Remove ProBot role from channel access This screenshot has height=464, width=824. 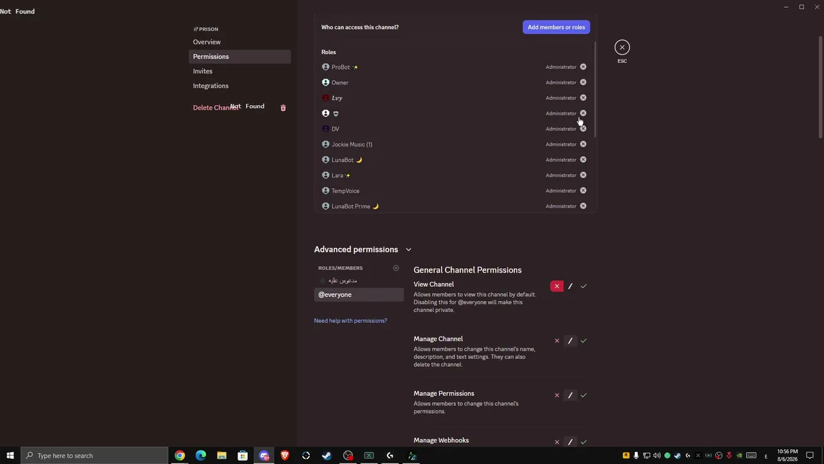coord(583,67)
